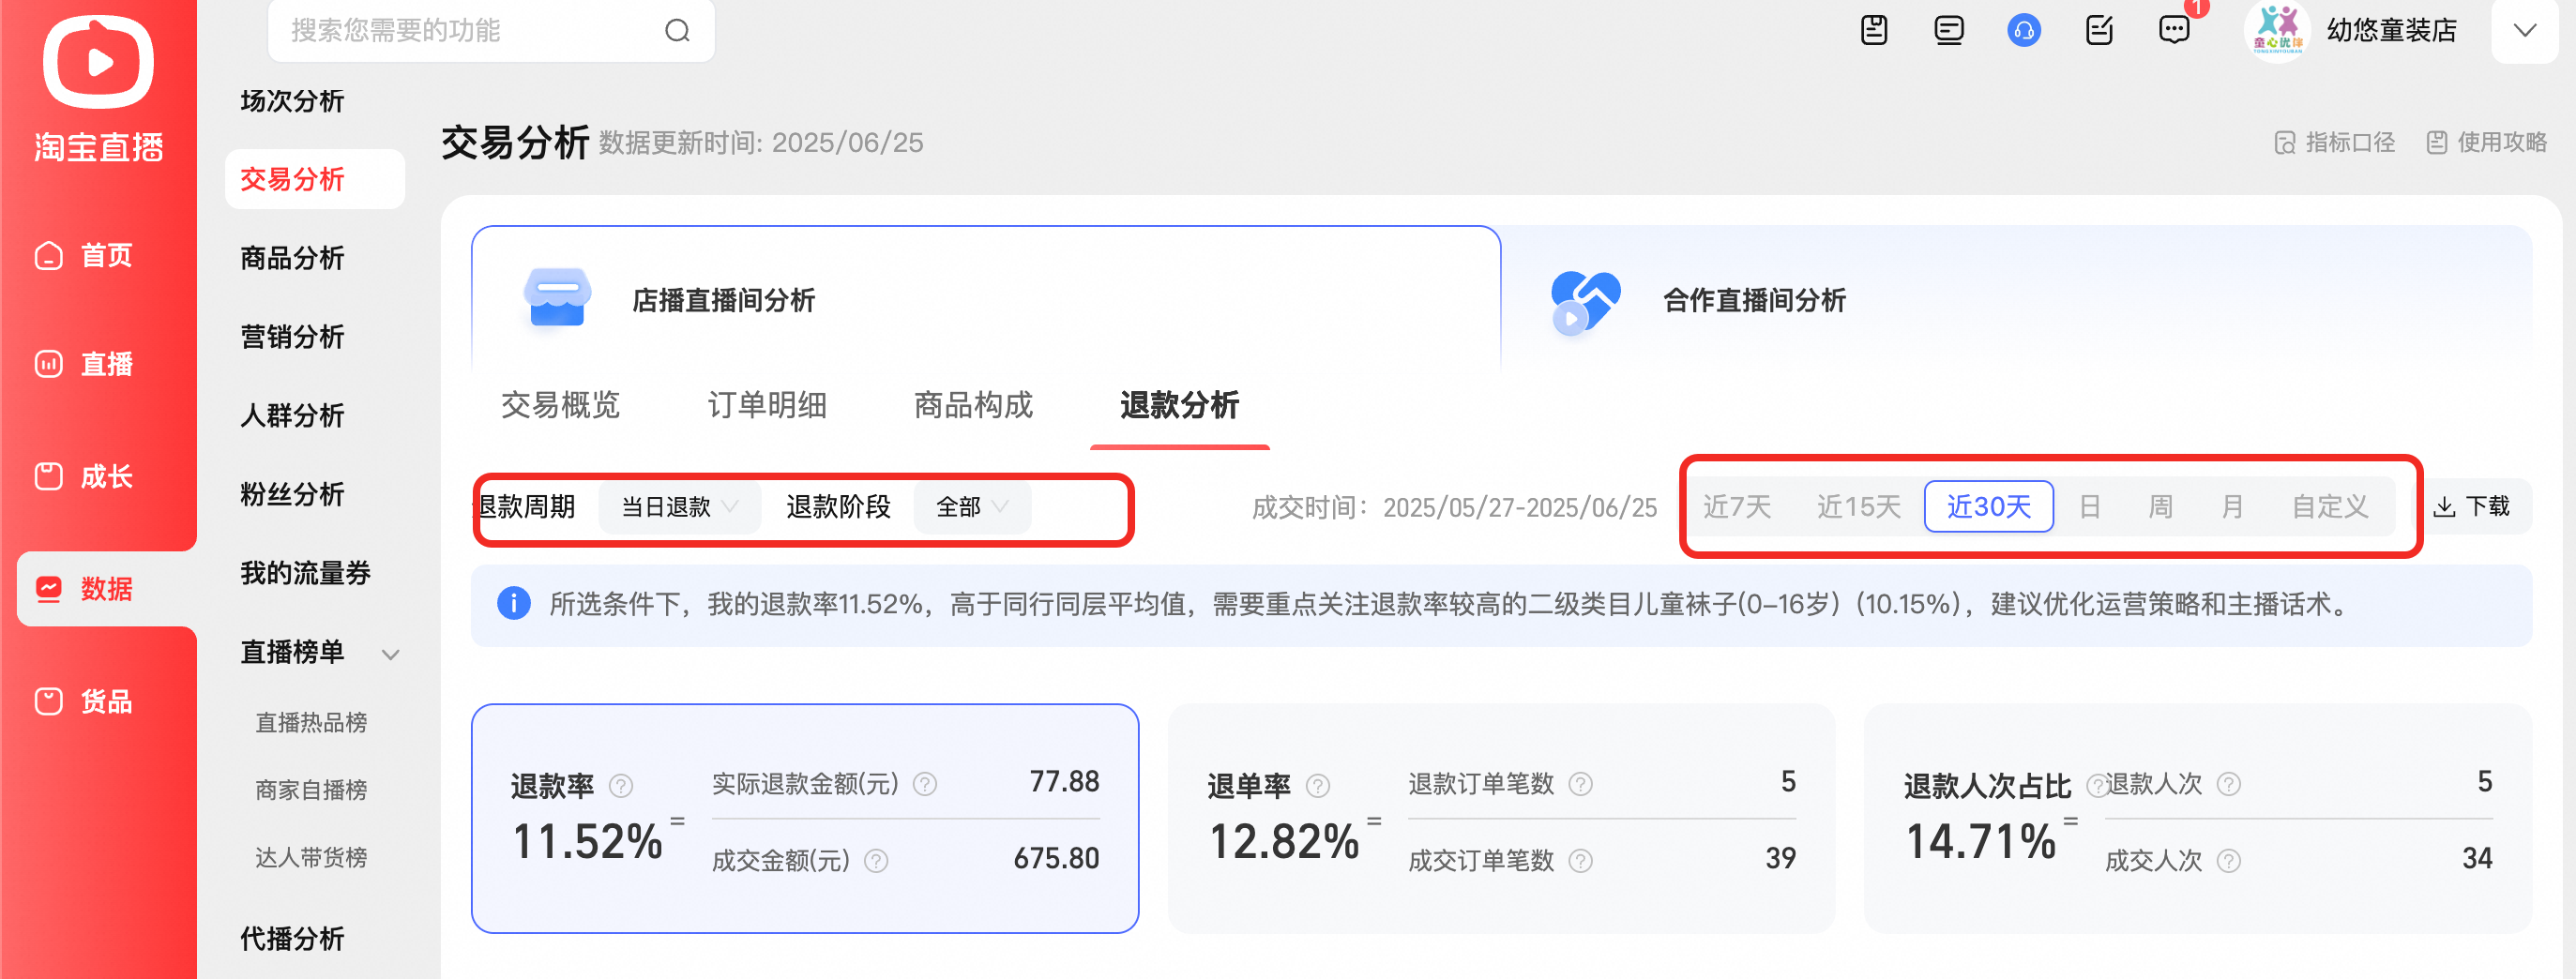Show help for 成交订单笔数

click(1580, 861)
